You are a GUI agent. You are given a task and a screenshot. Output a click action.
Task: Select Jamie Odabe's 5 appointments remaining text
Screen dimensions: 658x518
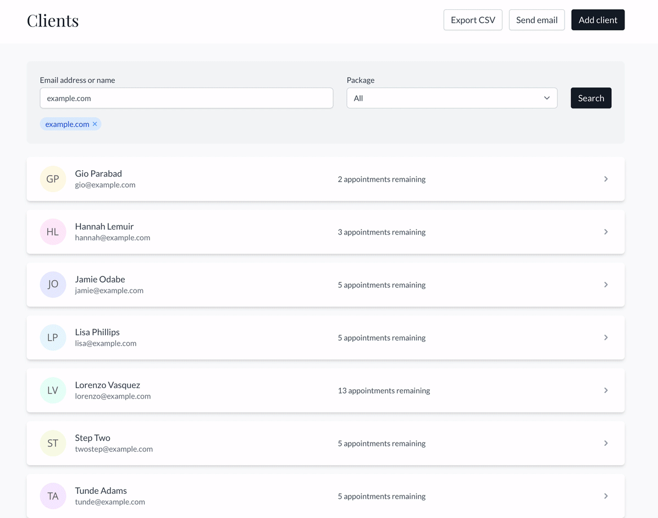381,285
